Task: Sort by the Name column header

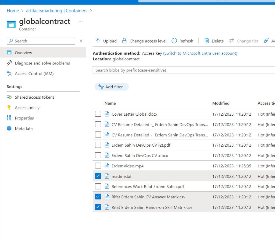Action: pyautogui.click(x=110, y=103)
